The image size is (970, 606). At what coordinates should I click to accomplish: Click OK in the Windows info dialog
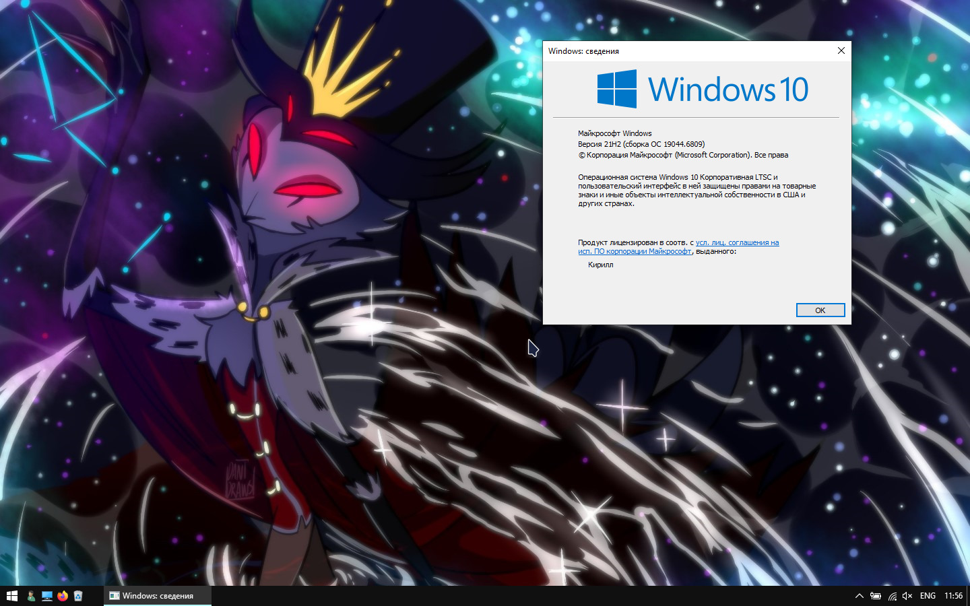(820, 310)
